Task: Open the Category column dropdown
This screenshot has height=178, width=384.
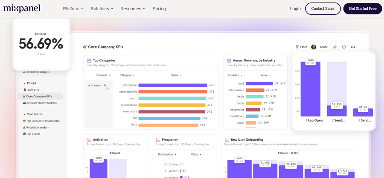Action: tap(127, 75)
